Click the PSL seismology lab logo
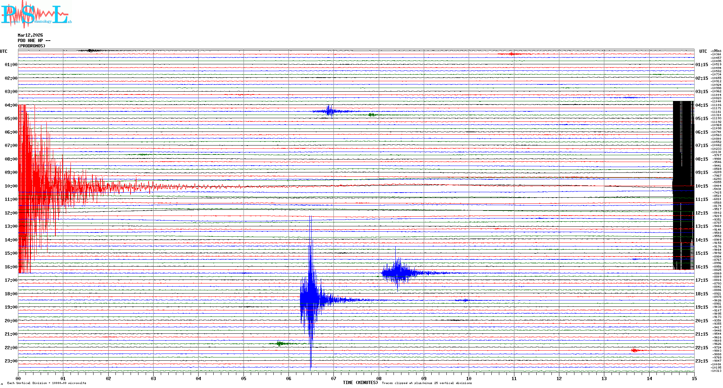The image size is (723, 388). (x=36, y=14)
